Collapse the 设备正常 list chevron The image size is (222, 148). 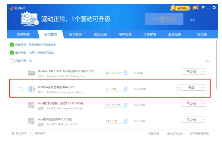click(x=207, y=61)
